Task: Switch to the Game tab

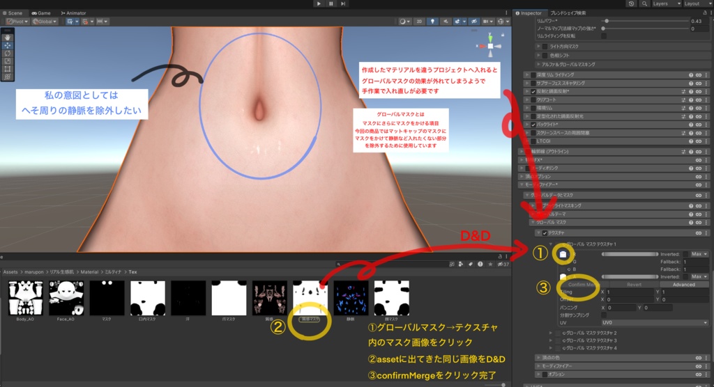Action: pos(41,13)
